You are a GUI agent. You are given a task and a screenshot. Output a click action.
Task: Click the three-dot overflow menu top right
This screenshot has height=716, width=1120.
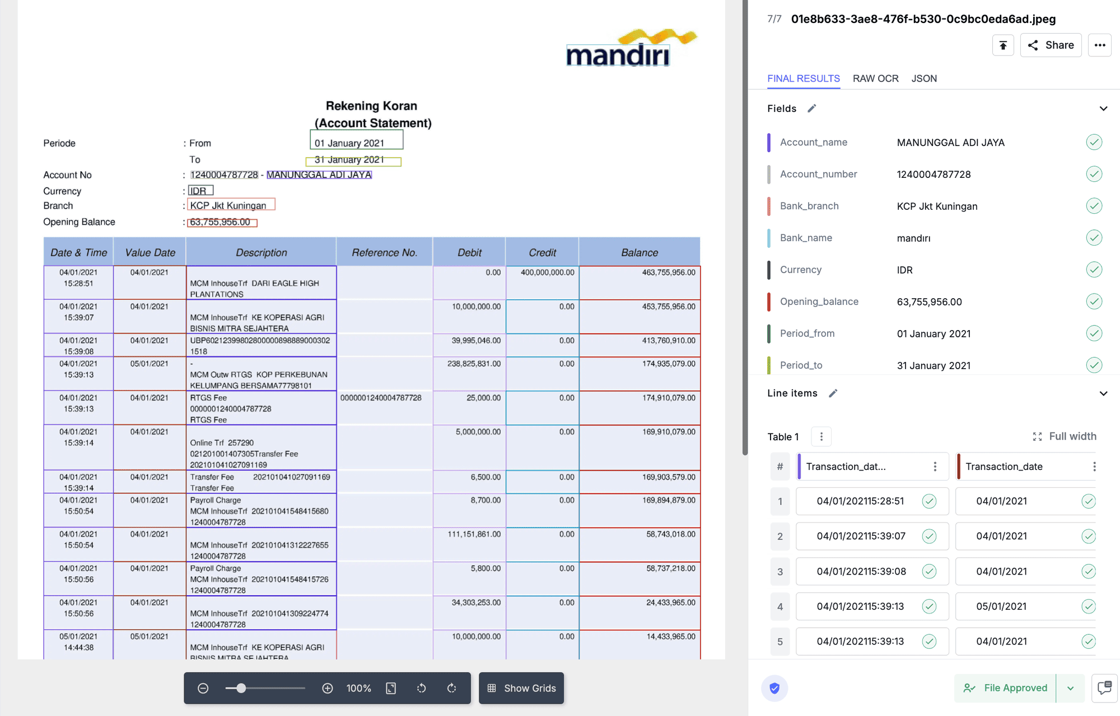coord(1102,46)
